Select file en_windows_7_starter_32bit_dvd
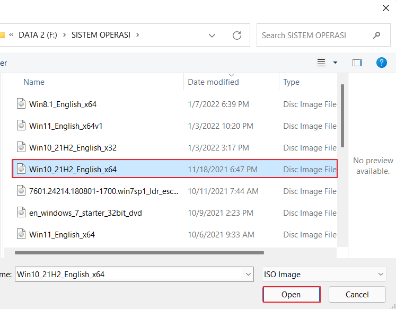Image resolution: width=396 pixels, height=309 pixels. click(85, 213)
